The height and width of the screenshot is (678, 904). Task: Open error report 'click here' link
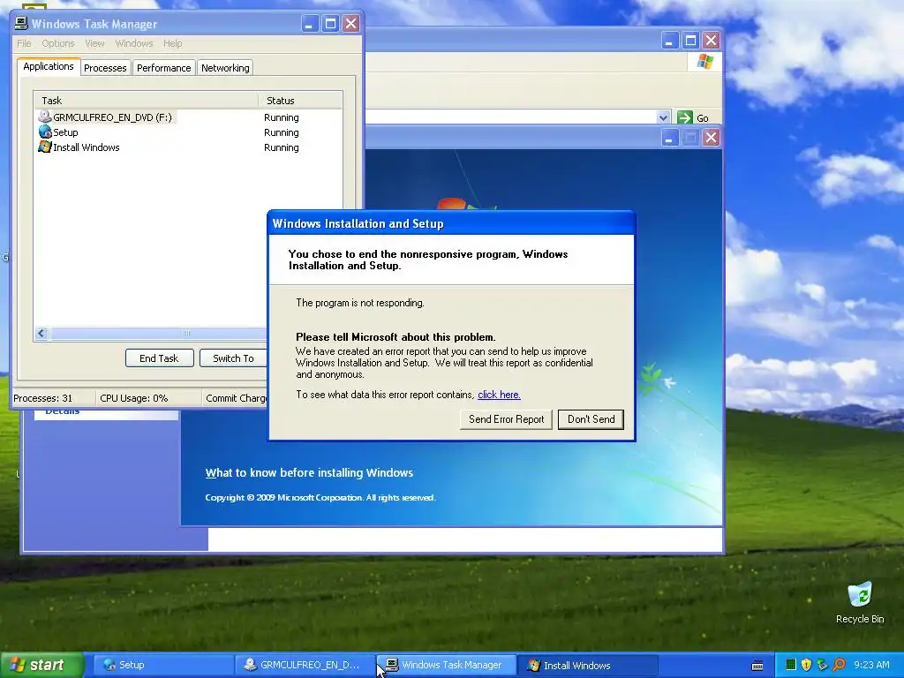[x=499, y=395]
